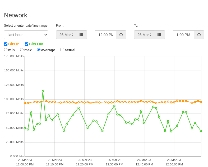The height and width of the screenshot is (167, 208).
Task: Toggle the Bits Out checkbox
Action: [x=26, y=44]
